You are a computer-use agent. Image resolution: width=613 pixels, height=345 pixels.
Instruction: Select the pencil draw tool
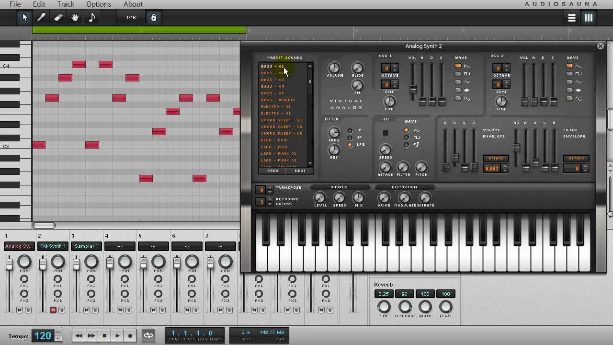(41, 18)
